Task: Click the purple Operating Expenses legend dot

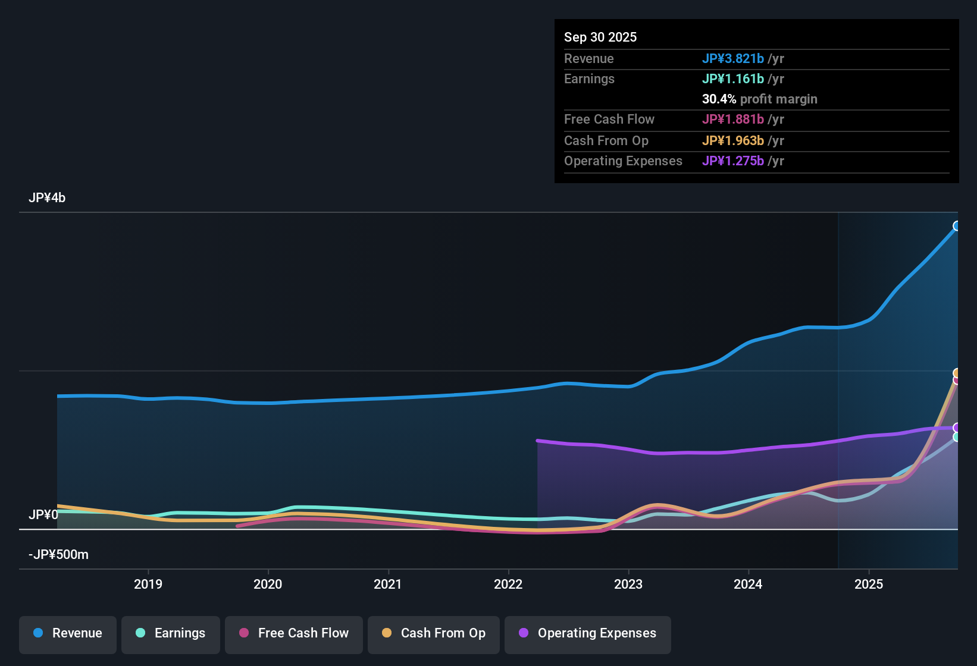Action: tap(523, 633)
